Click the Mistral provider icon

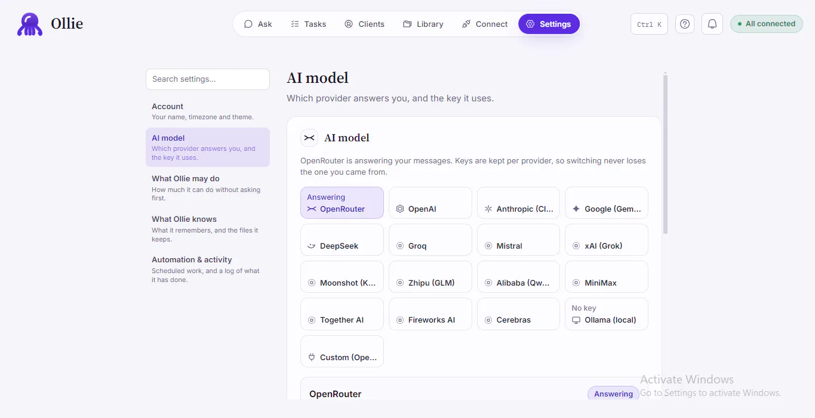pos(488,246)
